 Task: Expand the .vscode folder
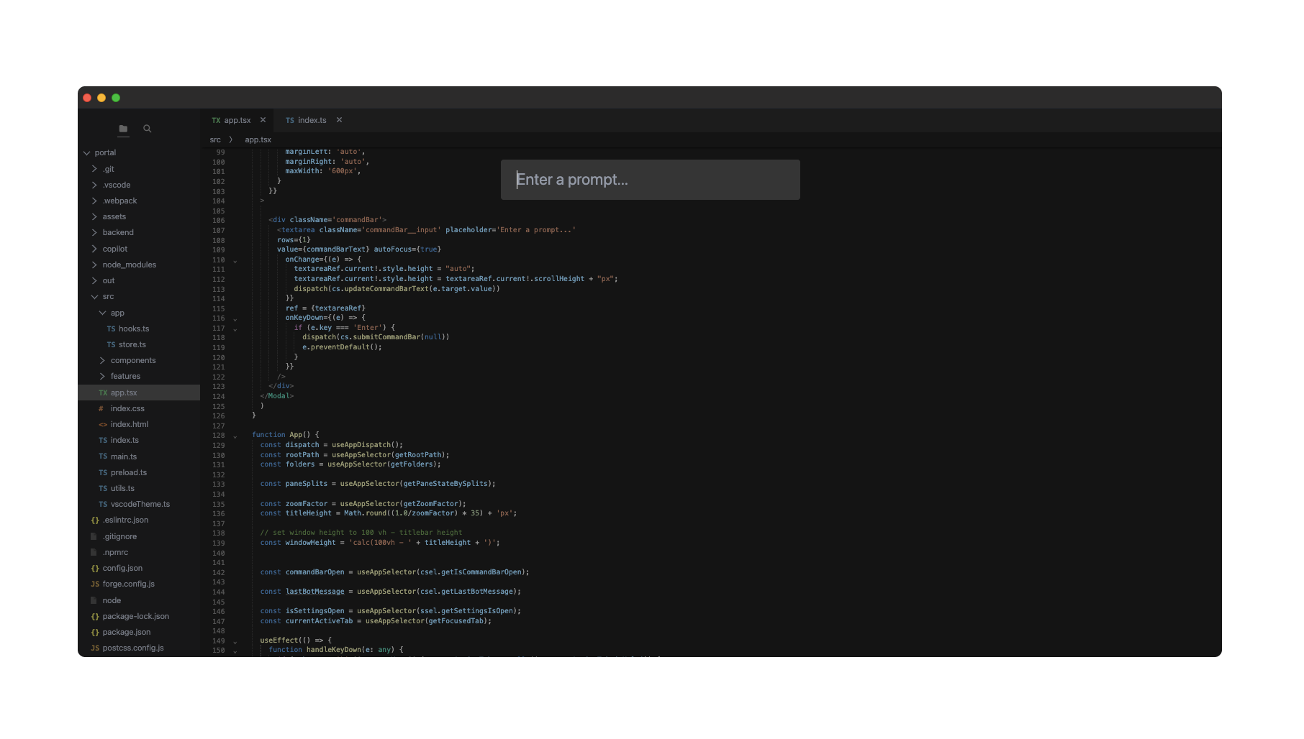pos(94,185)
